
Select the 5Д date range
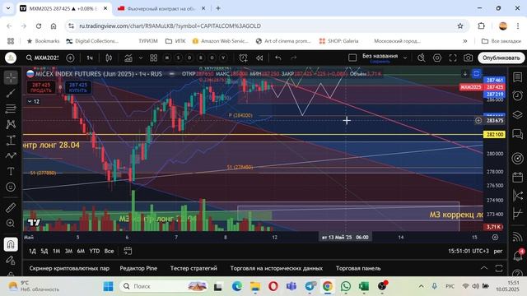click(44, 251)
